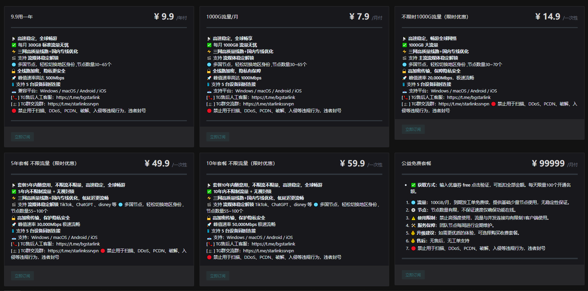Click 立即订阅 under the 10年套餐 plan
This screenshot has width=588, height=291.
(x=218, y=276)
